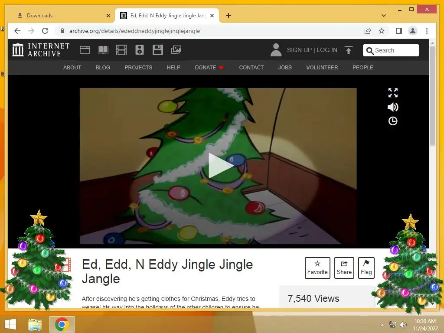444x333 pixels.
Task: Open the PROJECTS menu link
Action: [x=138, y=68]
